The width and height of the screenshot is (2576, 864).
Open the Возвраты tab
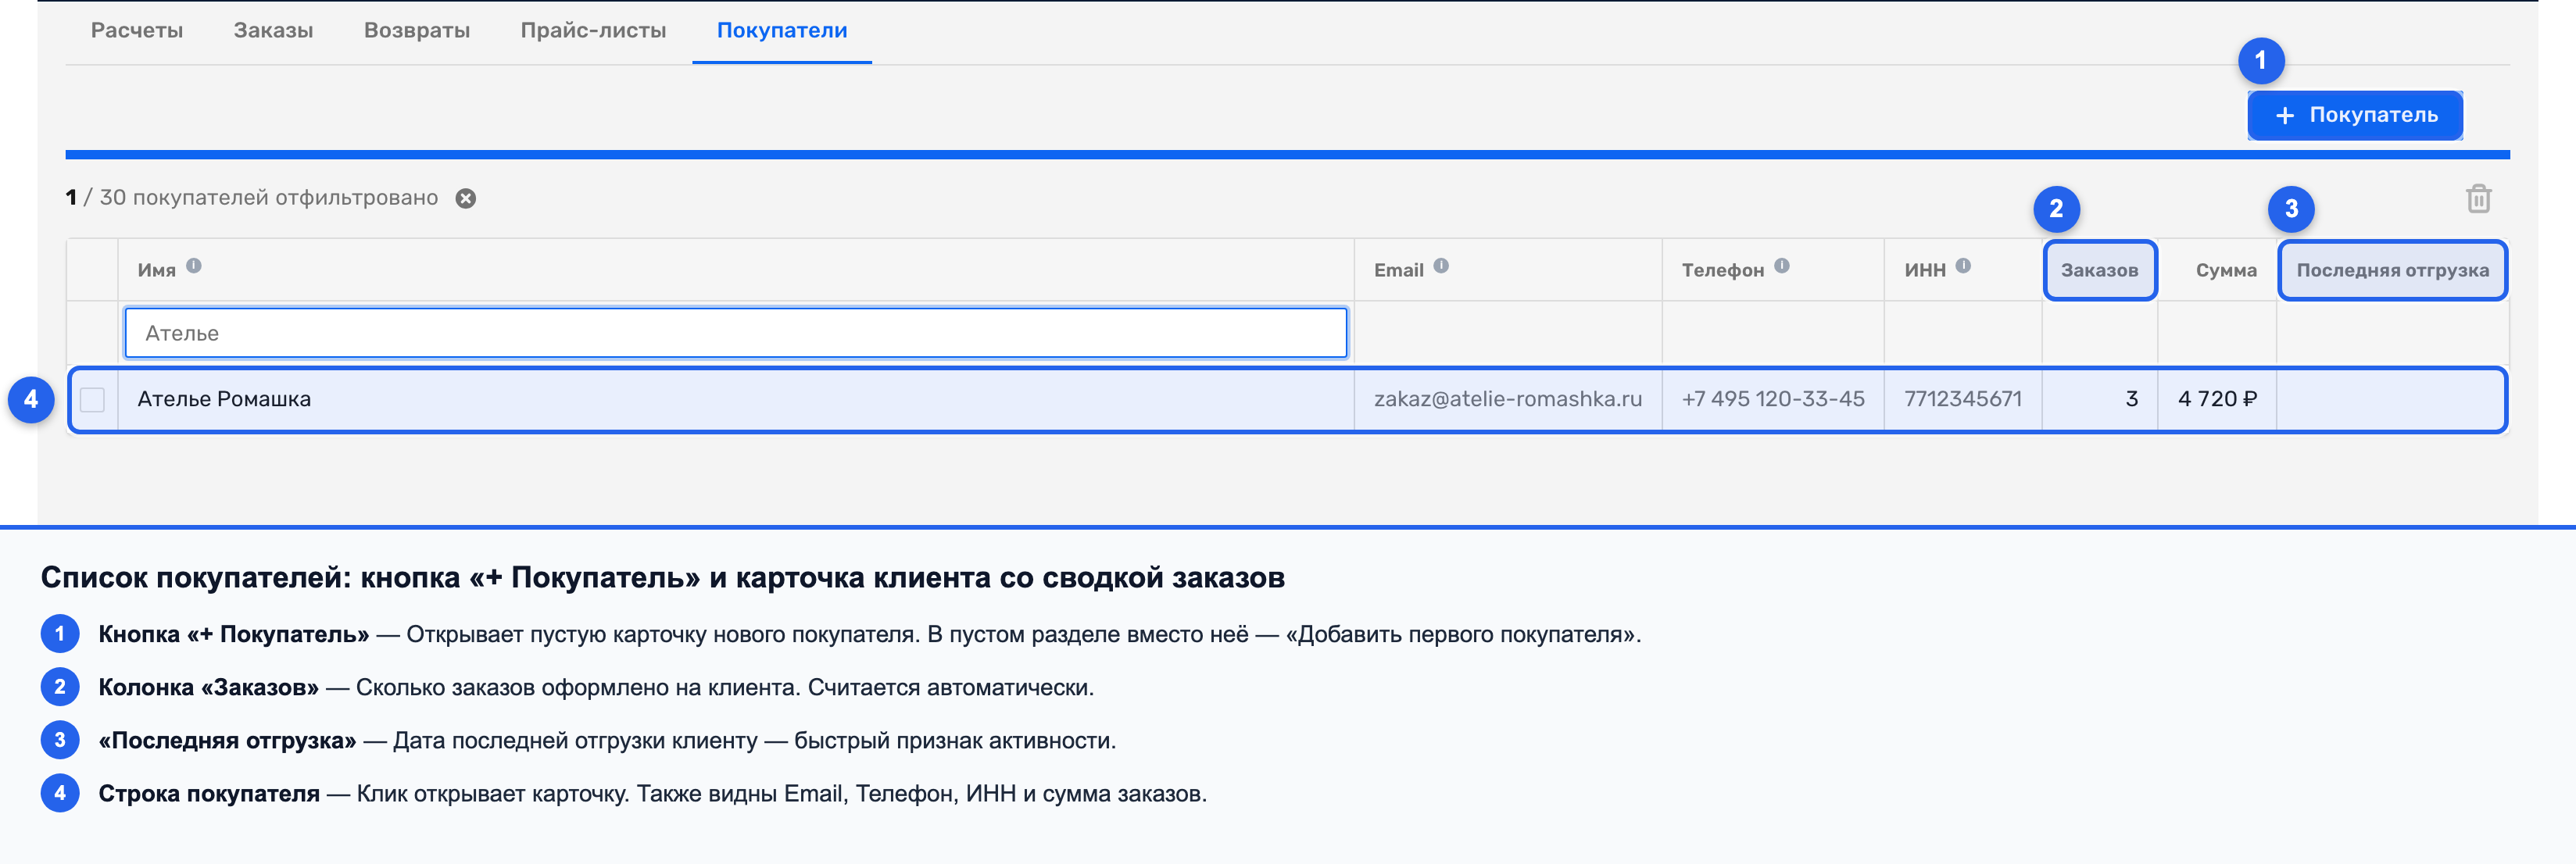417,31
